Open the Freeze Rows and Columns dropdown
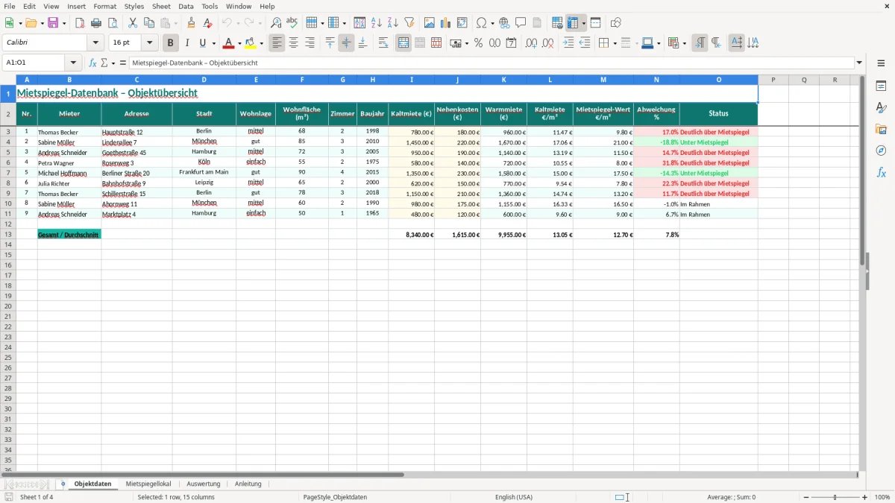 584,23
